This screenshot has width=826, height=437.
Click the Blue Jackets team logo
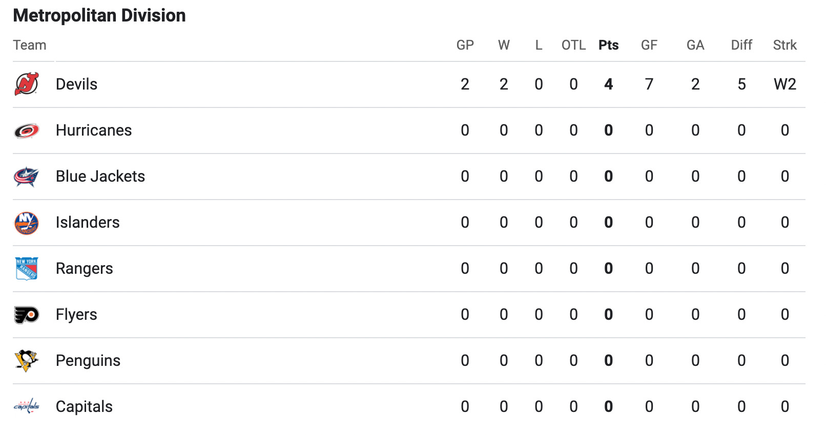point(27,177)
